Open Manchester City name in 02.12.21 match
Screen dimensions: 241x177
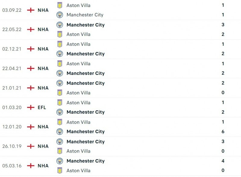[x=86, y=54]
